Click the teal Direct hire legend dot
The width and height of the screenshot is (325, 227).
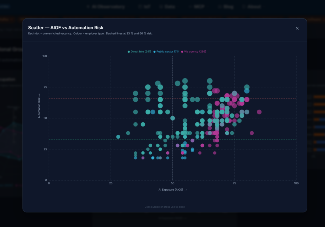(129, 52)
